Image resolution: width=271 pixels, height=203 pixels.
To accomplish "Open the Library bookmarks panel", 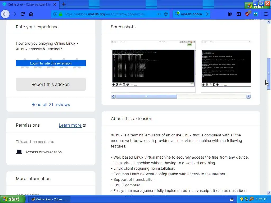I will tap(230, 14).
